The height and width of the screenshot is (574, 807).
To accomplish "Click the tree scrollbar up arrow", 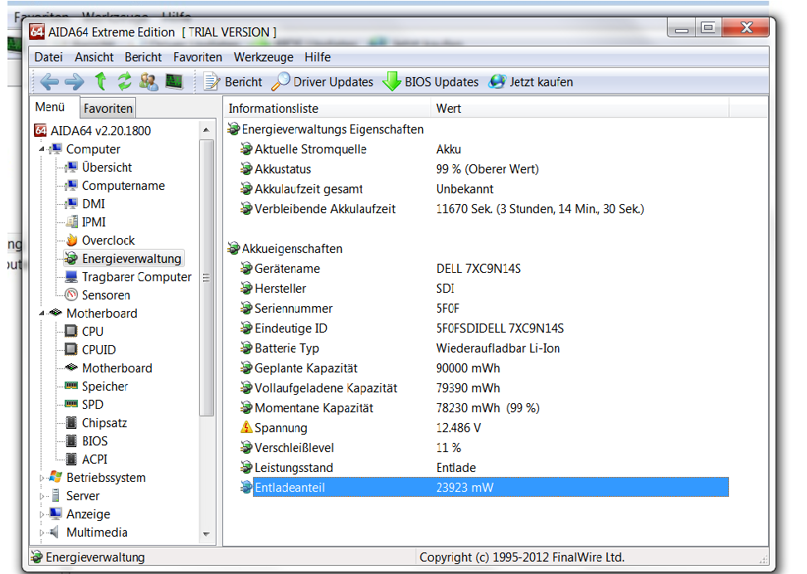I will (x=207, y=129).
